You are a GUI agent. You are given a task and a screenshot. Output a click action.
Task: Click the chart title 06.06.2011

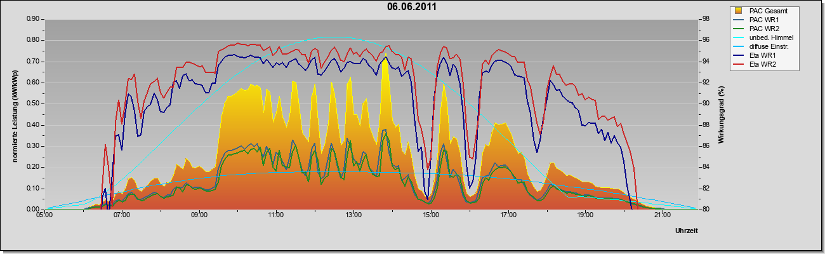[x=412, y=6]
